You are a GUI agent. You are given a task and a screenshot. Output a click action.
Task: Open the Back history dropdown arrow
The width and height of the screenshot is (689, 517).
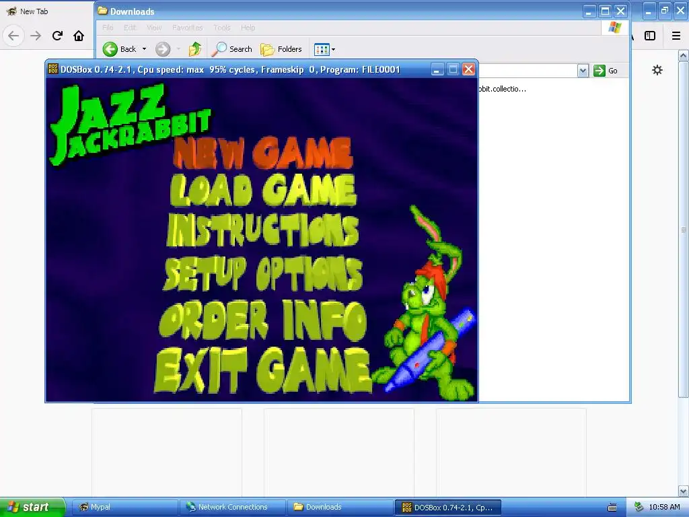[x=144, y=49]
